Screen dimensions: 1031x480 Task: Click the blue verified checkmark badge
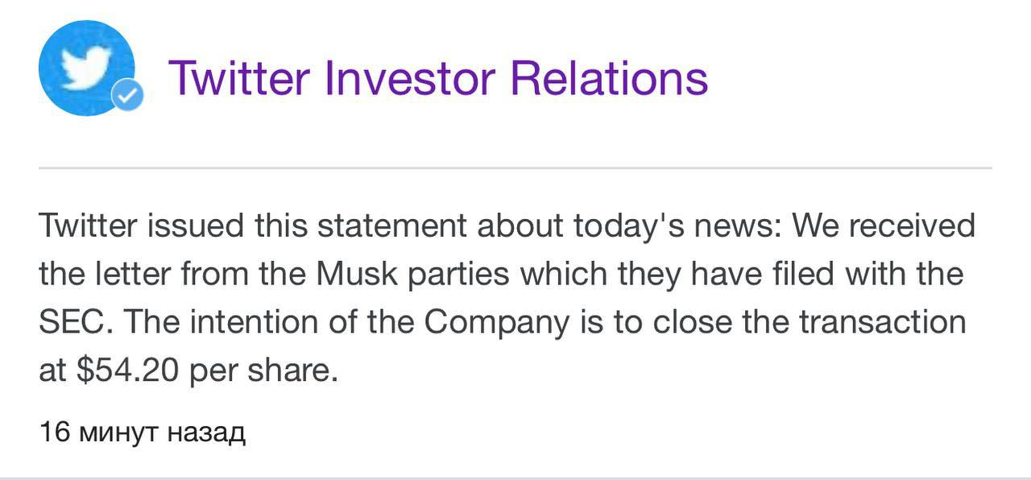point(126,97)
